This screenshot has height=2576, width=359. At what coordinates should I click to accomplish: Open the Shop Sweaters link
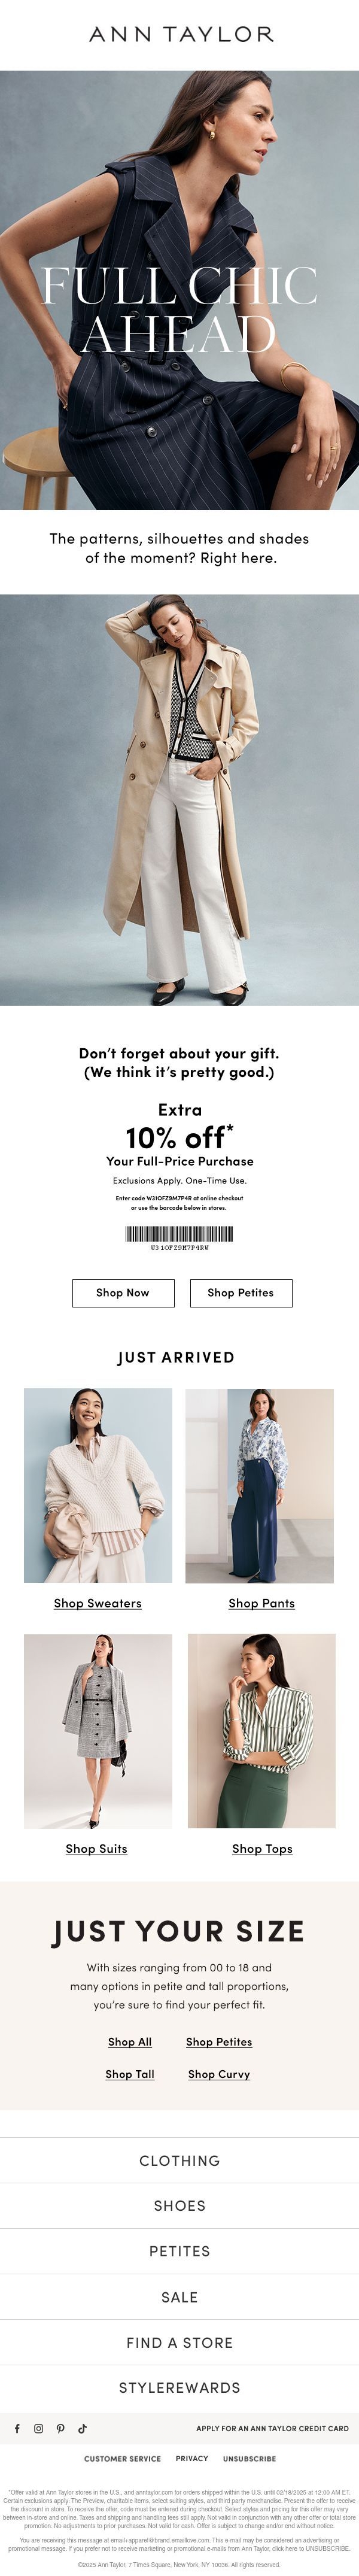(98, 1603)
